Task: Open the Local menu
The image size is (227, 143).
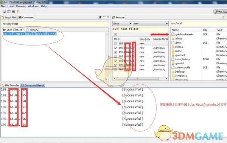Action: pos(11,6)
